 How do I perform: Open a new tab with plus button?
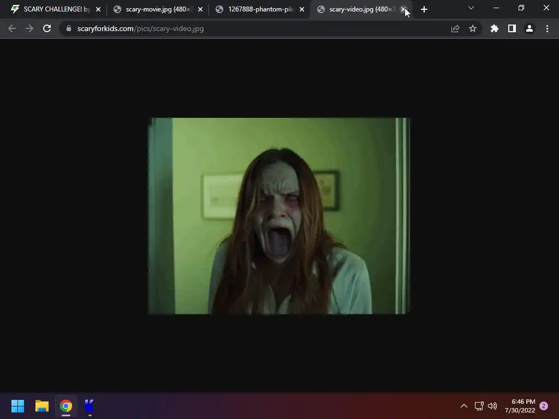424,9
